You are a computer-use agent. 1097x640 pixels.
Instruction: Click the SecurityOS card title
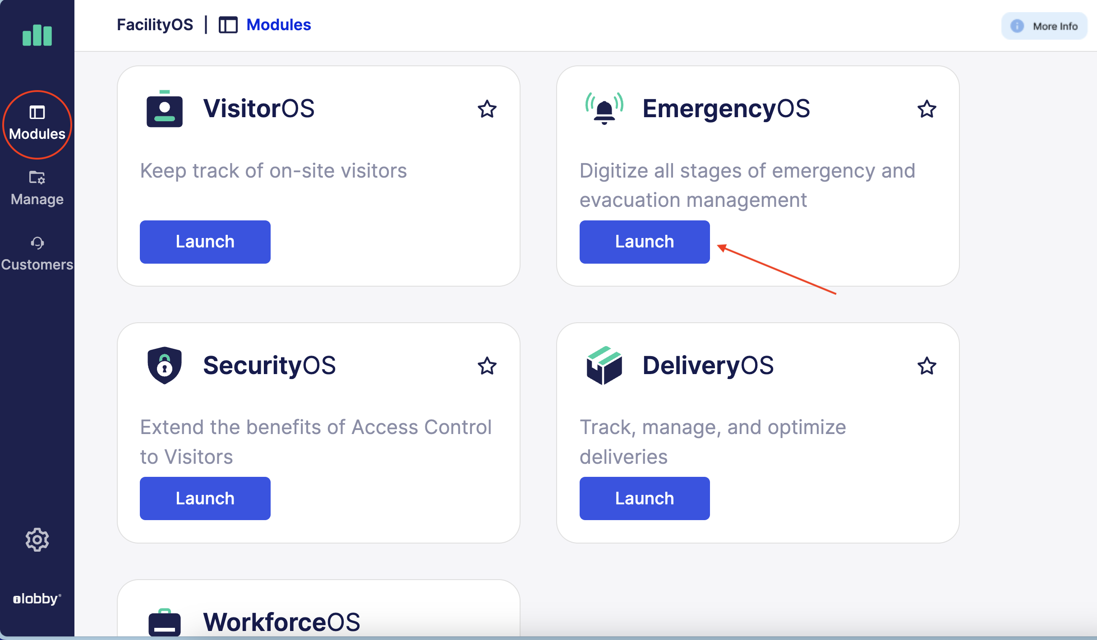point(269,365)
